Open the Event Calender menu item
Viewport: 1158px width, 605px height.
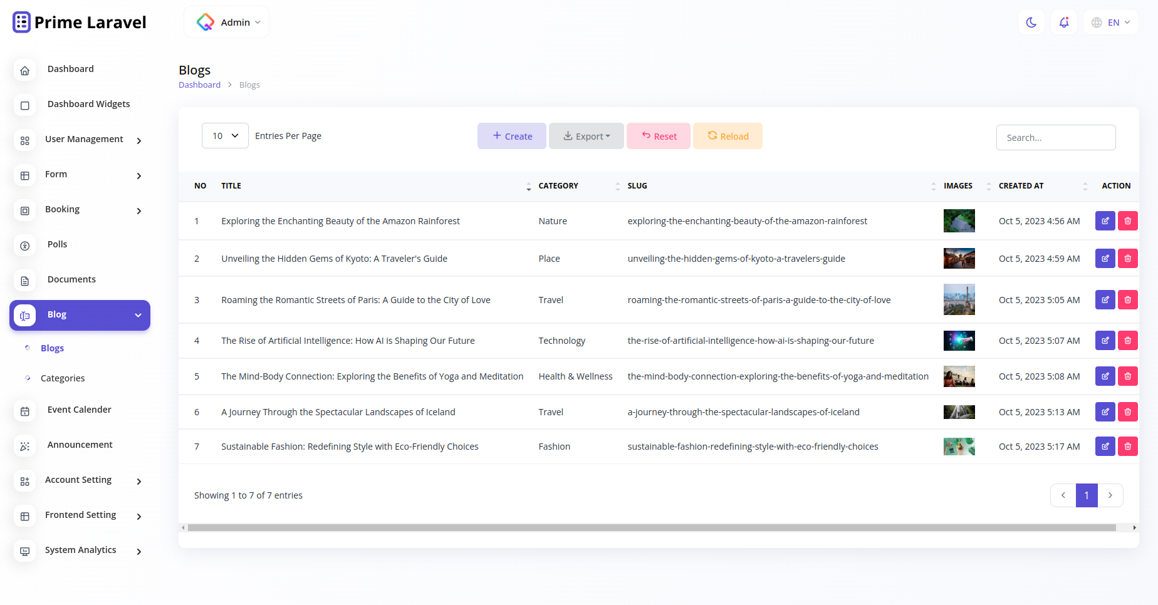point(79,409)
